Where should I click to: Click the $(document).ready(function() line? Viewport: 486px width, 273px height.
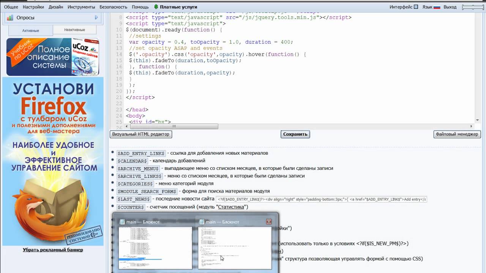pos(174,30)
